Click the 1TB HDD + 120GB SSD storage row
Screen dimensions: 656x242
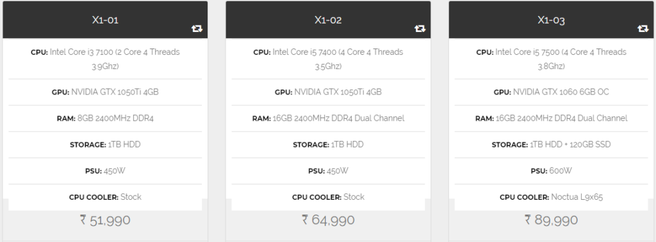551,144
